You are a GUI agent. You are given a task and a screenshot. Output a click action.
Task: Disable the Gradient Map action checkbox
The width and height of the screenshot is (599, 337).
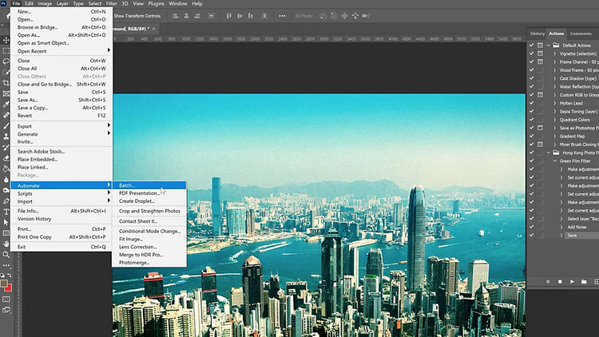tap(532, 136)
